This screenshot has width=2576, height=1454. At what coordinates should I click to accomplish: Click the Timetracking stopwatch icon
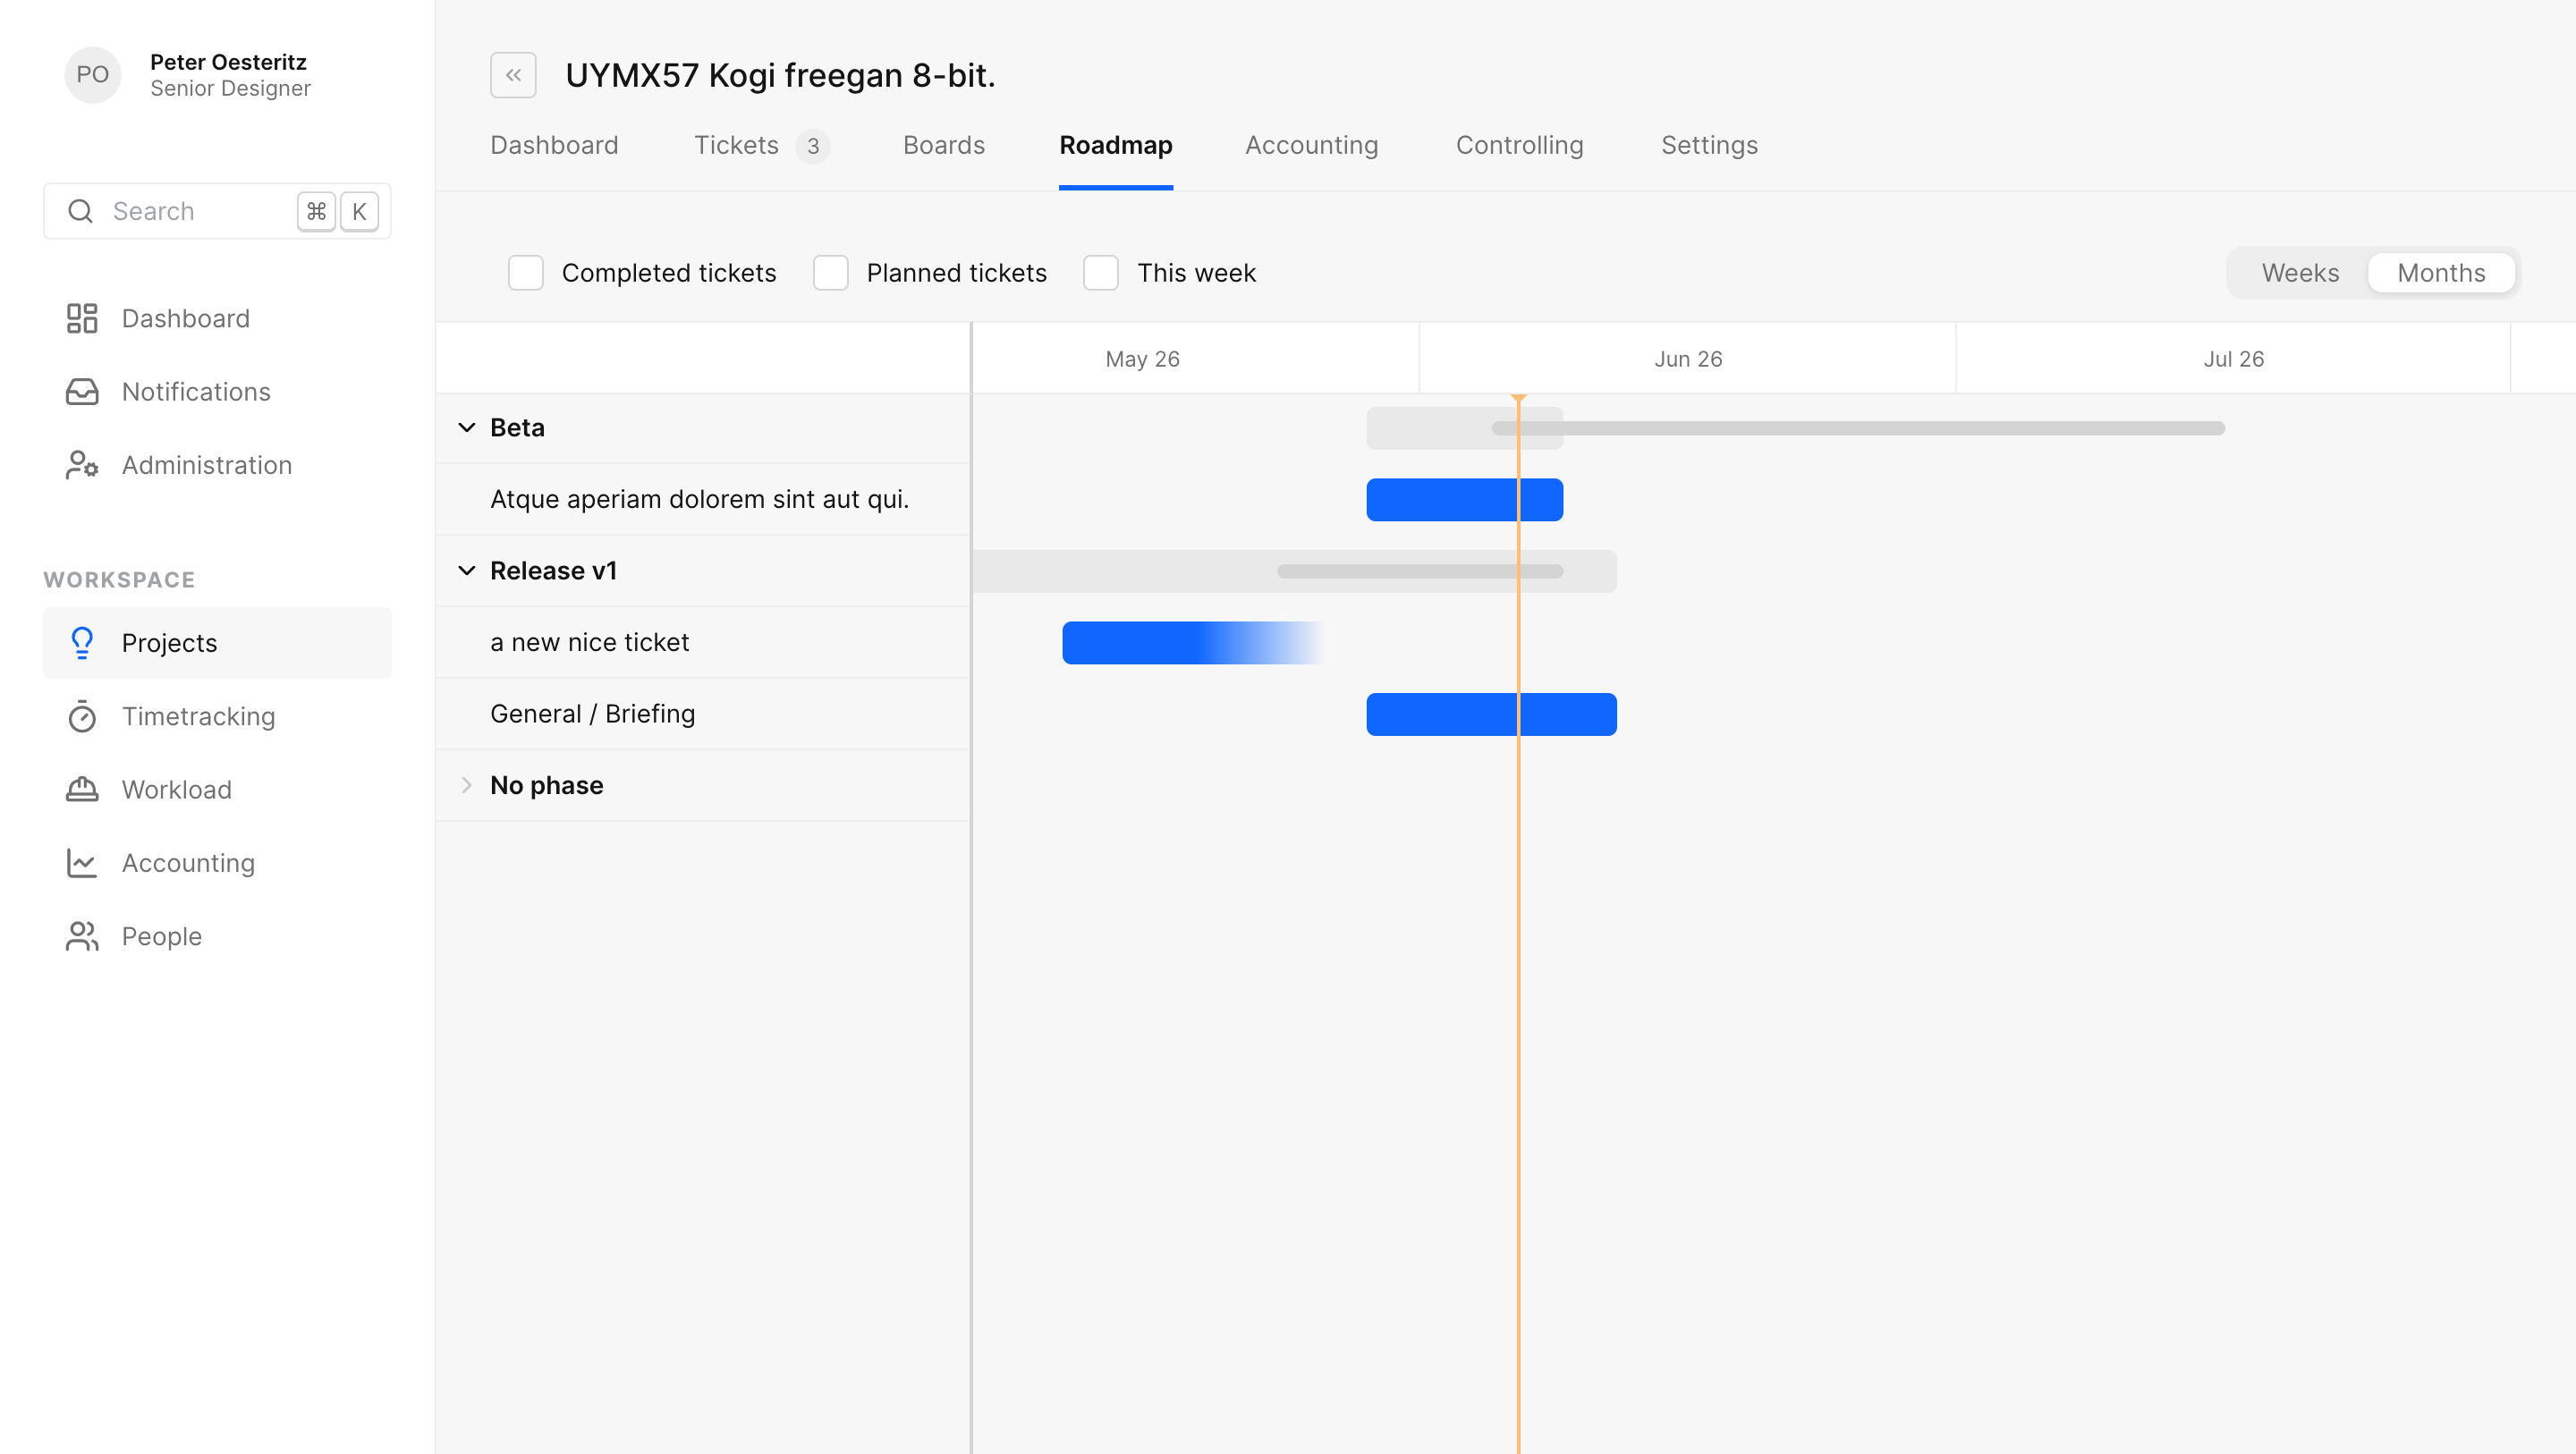click(x=82, y=716)
